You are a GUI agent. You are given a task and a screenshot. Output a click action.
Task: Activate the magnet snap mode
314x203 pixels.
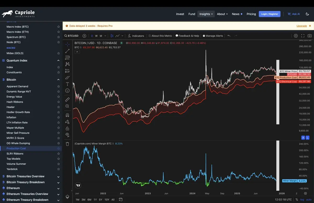coord(67,115)
